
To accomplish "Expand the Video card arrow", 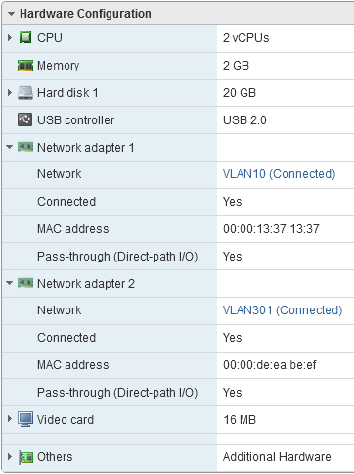I will [x=10, y=418].
